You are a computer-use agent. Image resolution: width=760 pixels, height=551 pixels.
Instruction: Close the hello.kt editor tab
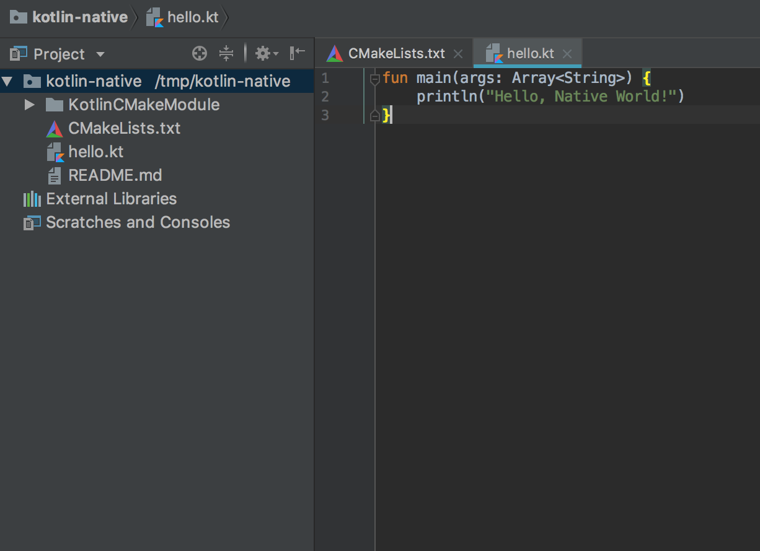(x=567, y=54)
